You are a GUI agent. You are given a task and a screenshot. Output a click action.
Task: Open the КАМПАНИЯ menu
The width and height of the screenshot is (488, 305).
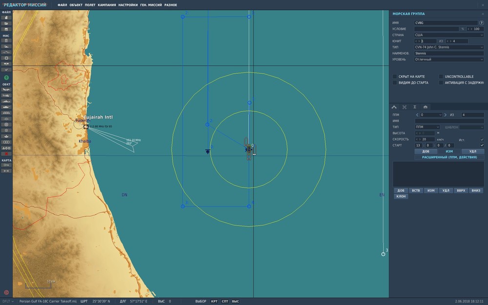[107, 5]
